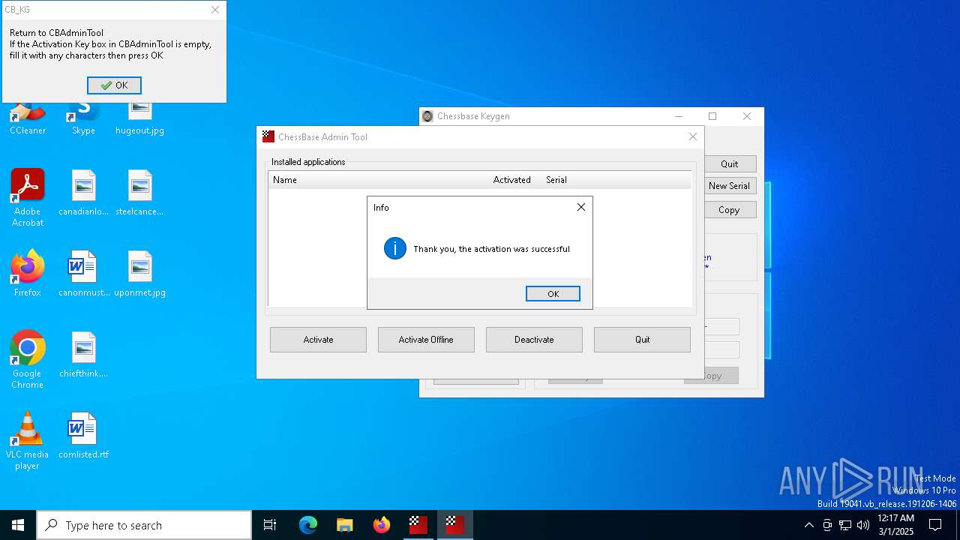Click Activate in ChessBase Admin Tool
This screenshot has height=540, width=960.
[x=318, y=340]
